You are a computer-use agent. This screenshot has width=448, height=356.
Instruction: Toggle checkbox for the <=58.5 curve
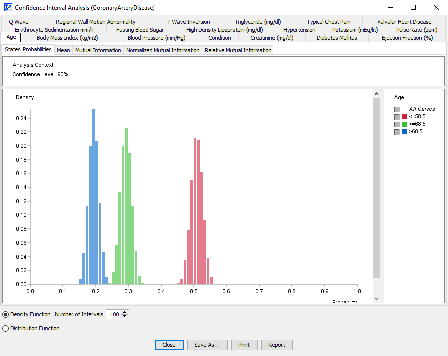[x=397, y=117]
